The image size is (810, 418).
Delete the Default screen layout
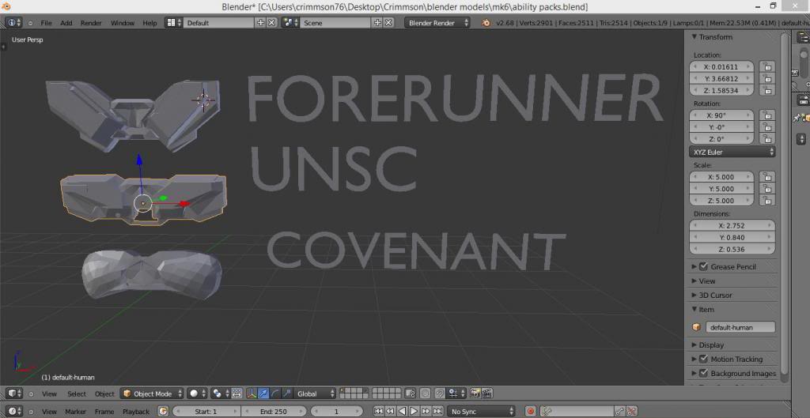[272, 23]
